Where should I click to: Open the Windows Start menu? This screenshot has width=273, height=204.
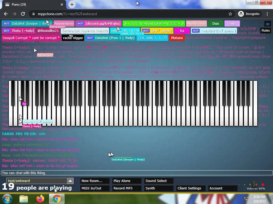pos(7,199)
